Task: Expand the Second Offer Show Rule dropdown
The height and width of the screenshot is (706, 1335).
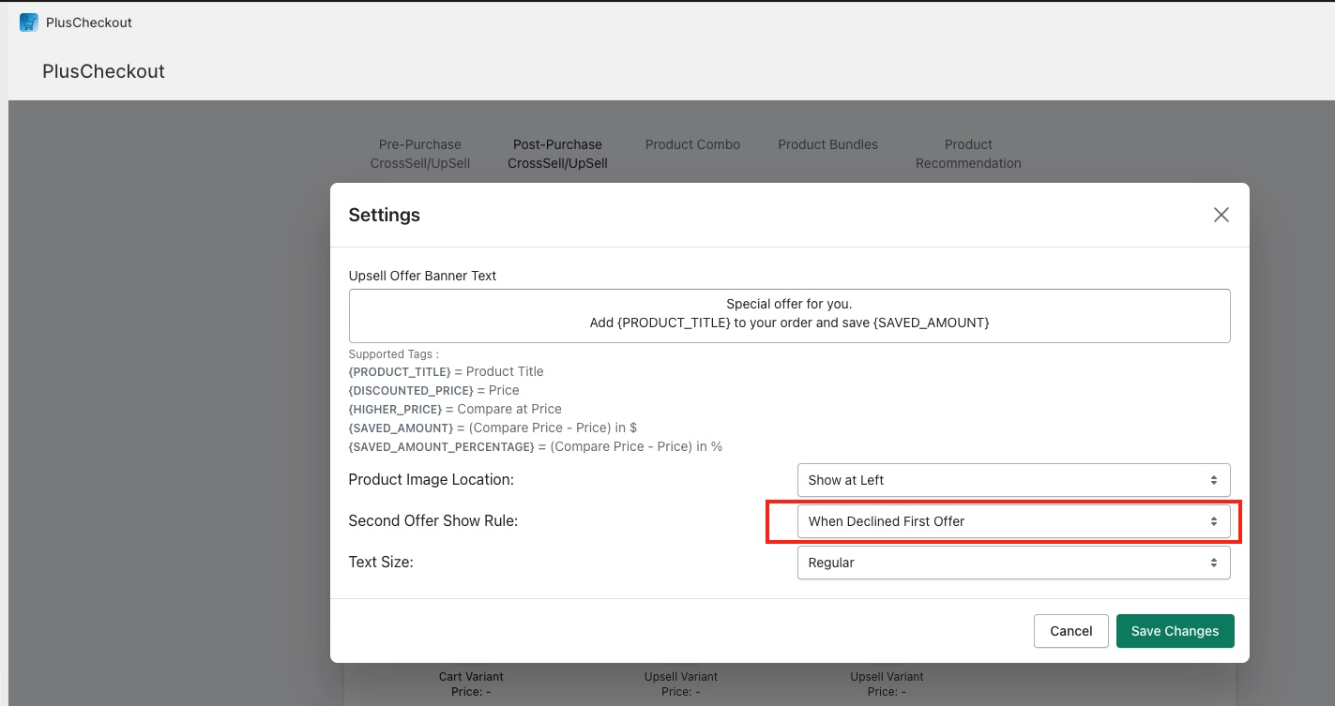Action: click(1012, 521)
